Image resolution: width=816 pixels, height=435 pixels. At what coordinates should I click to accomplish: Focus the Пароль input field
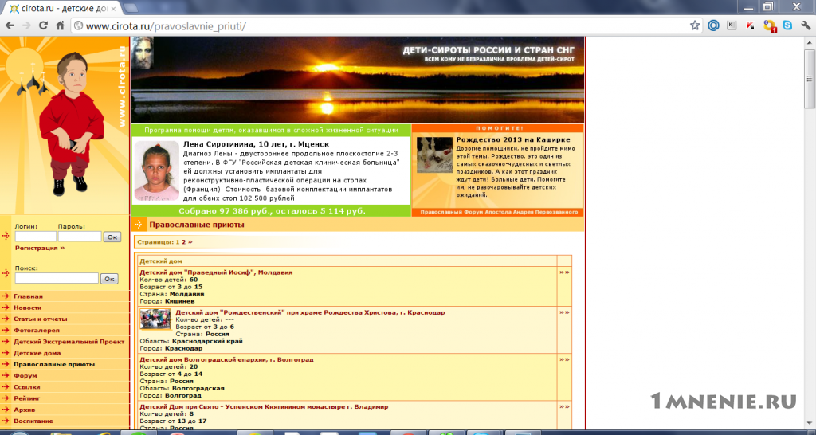pos(80,237)
